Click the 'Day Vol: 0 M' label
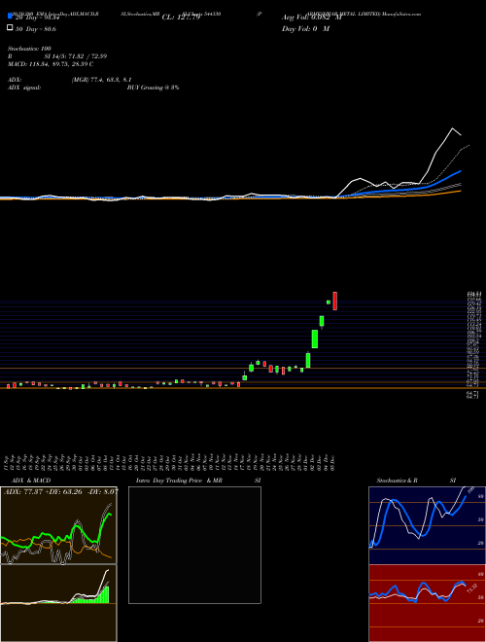The width and height of the screenshot is (486, 642). 305,29
